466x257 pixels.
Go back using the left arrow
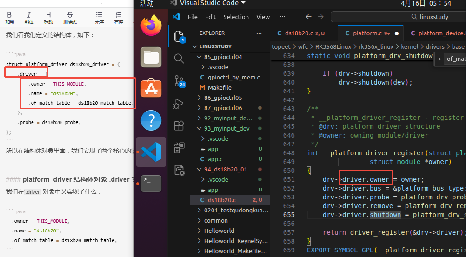[x=308, y=17]
